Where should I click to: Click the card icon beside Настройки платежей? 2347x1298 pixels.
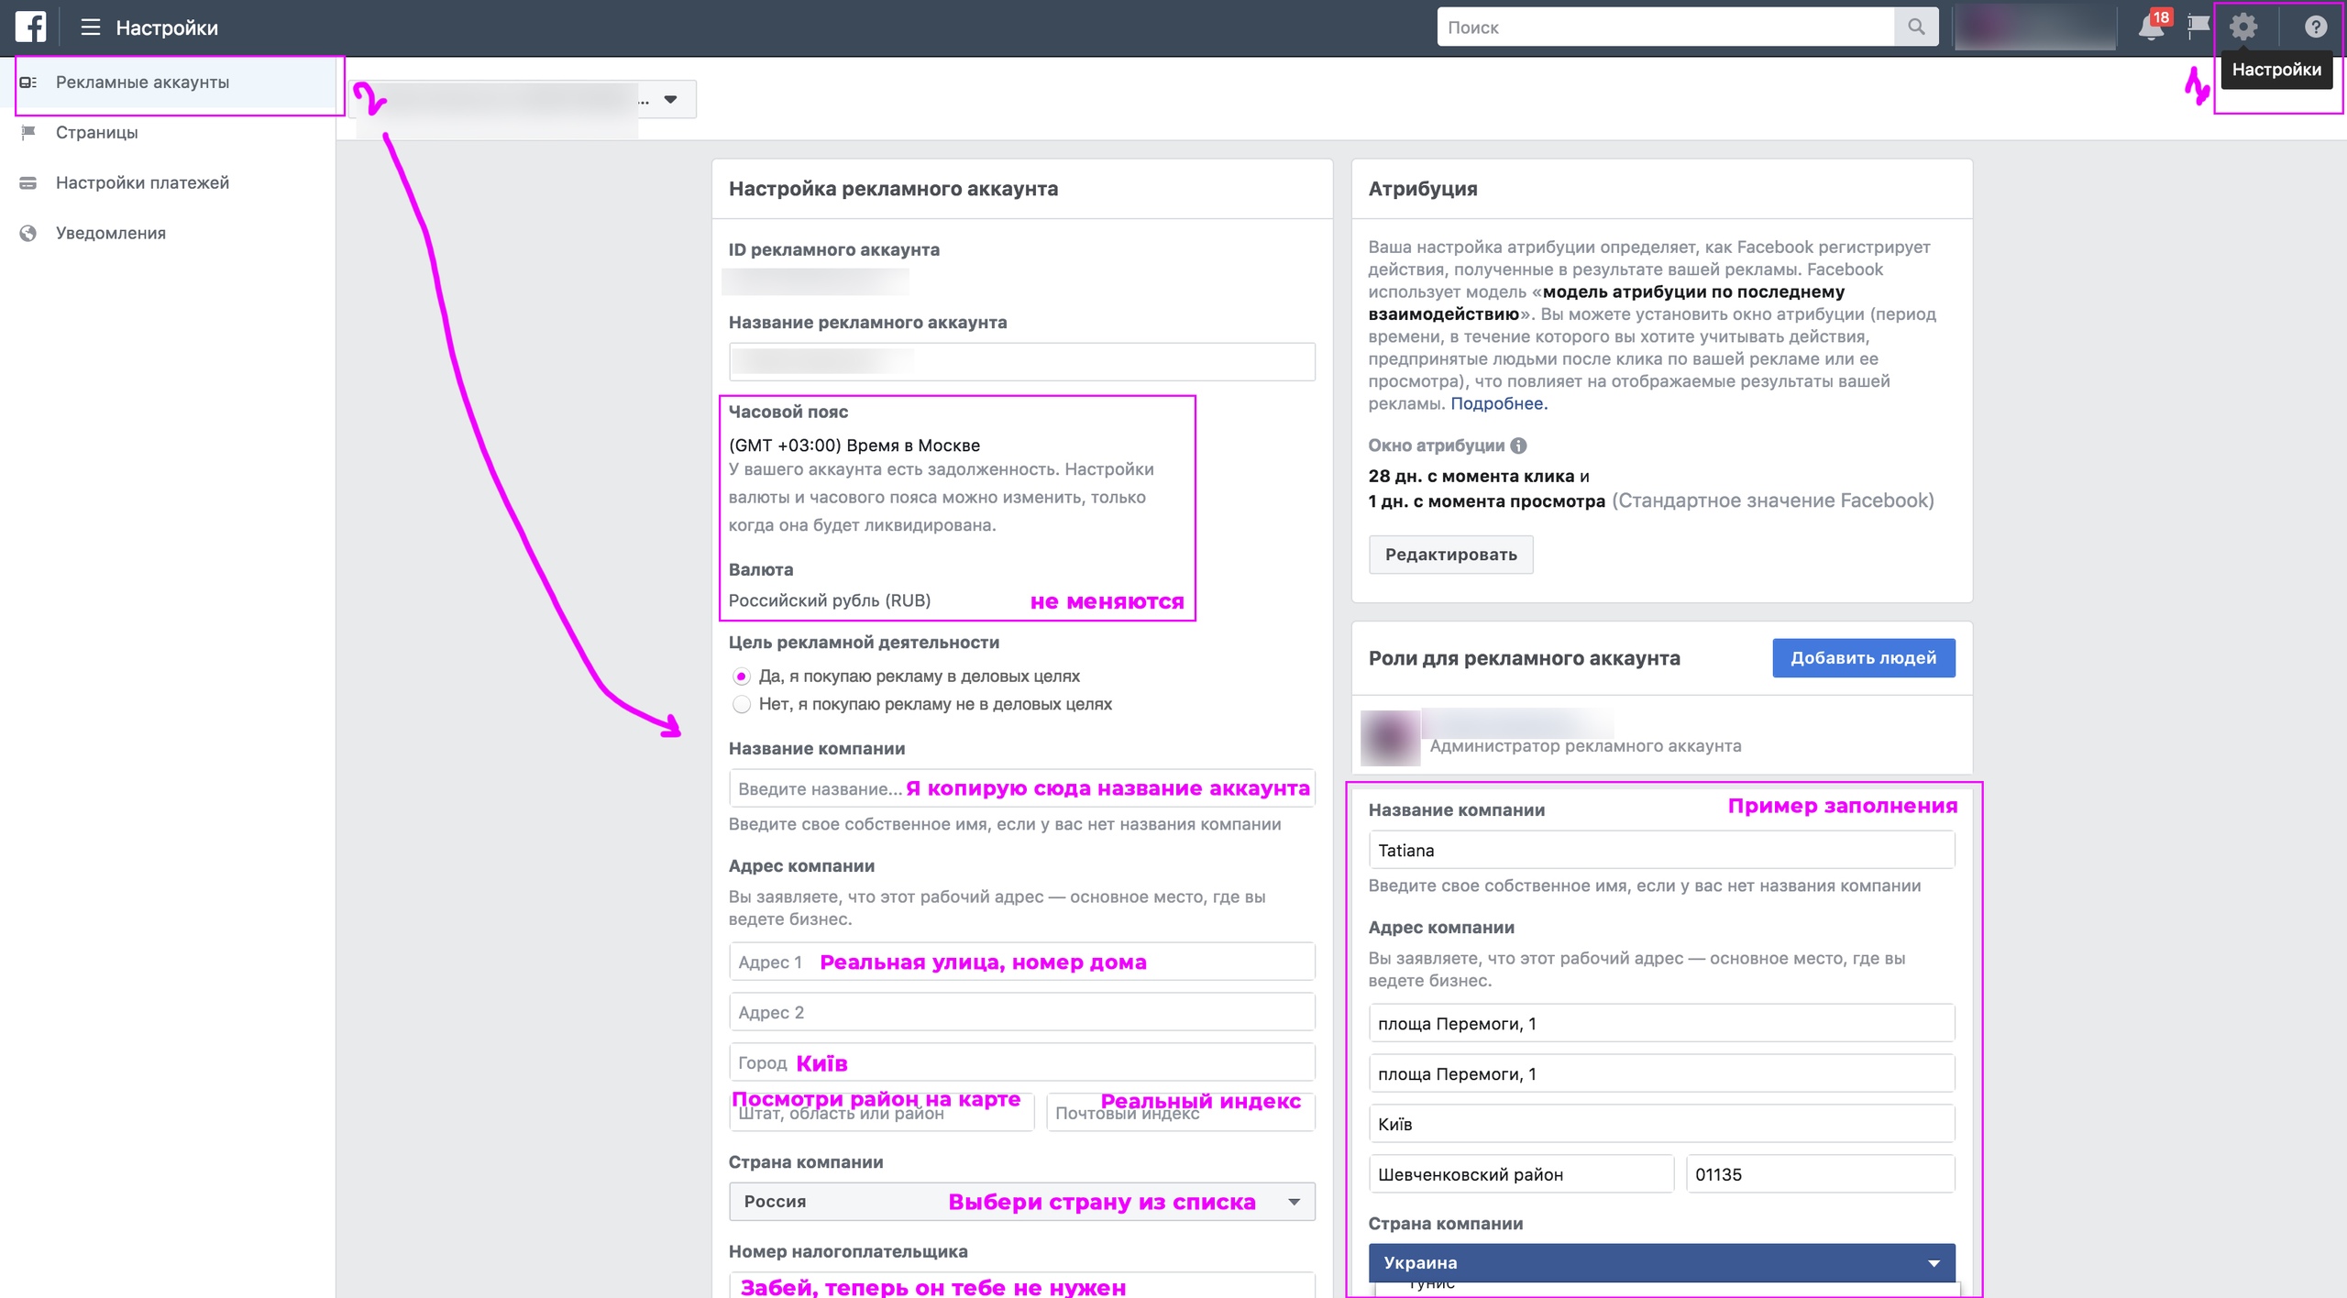pos(28,182)
